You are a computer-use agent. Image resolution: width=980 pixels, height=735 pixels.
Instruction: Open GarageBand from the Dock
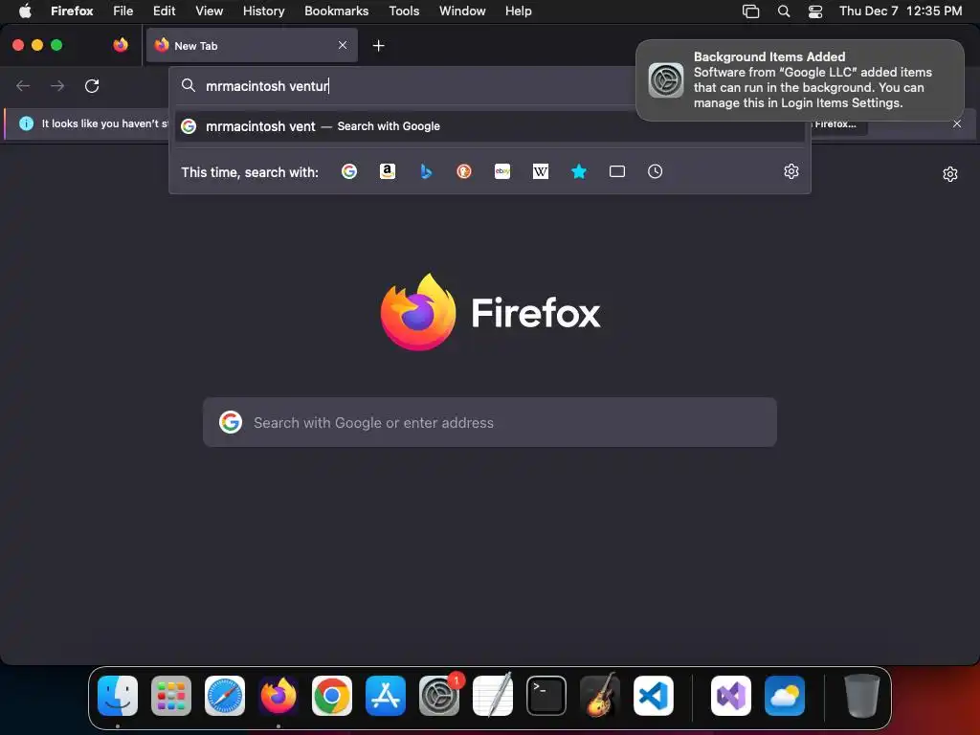pos(600,696)
